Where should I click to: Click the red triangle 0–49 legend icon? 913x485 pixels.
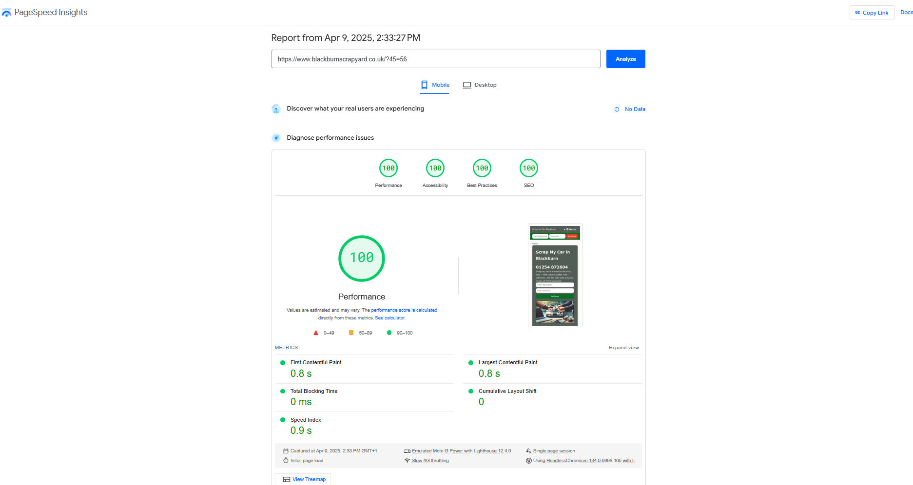(x=316, y=333)
